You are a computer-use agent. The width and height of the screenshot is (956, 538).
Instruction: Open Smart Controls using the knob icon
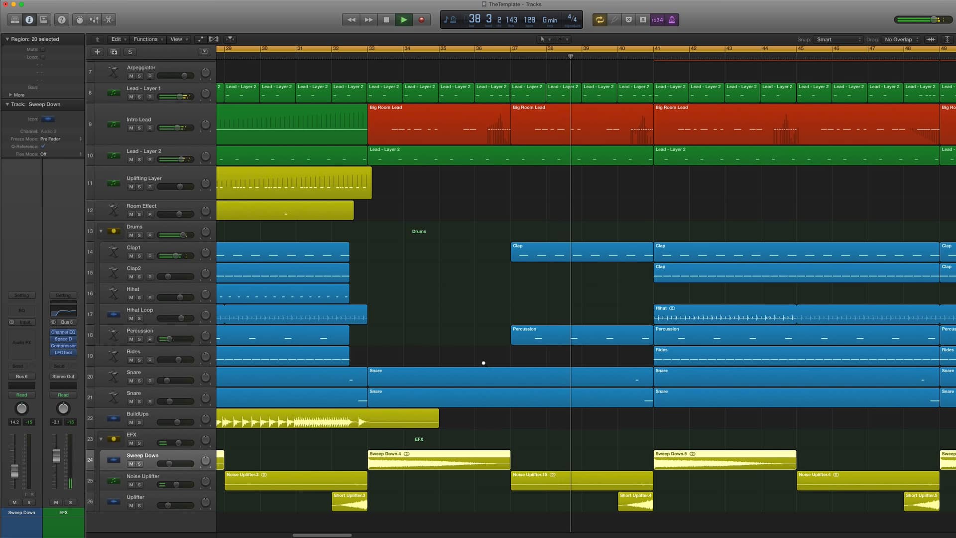[x=79, y=20]
